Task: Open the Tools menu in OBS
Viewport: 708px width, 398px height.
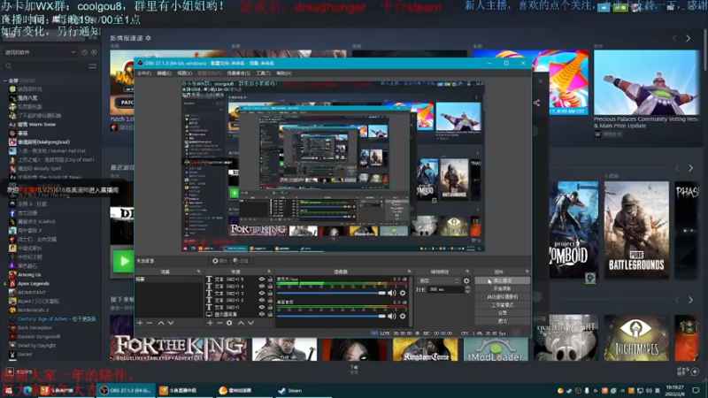Action: click(x=263, y=73)
